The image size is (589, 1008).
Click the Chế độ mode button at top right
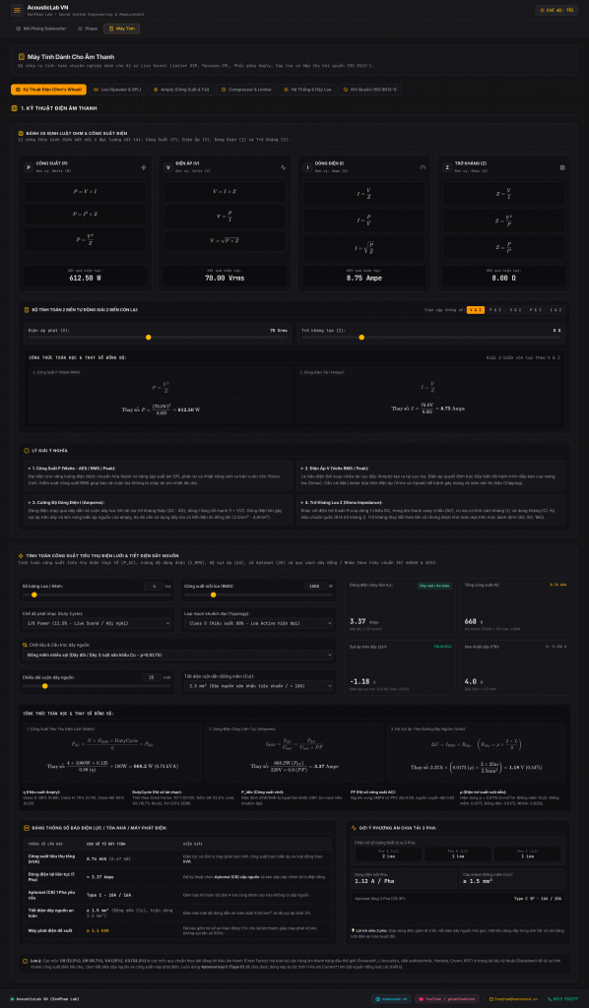pyautogui.click(x=556, y=10)
